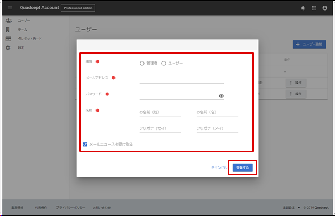Open the upper 操作 row menu

pyautogui.click(x=296, y=83)
